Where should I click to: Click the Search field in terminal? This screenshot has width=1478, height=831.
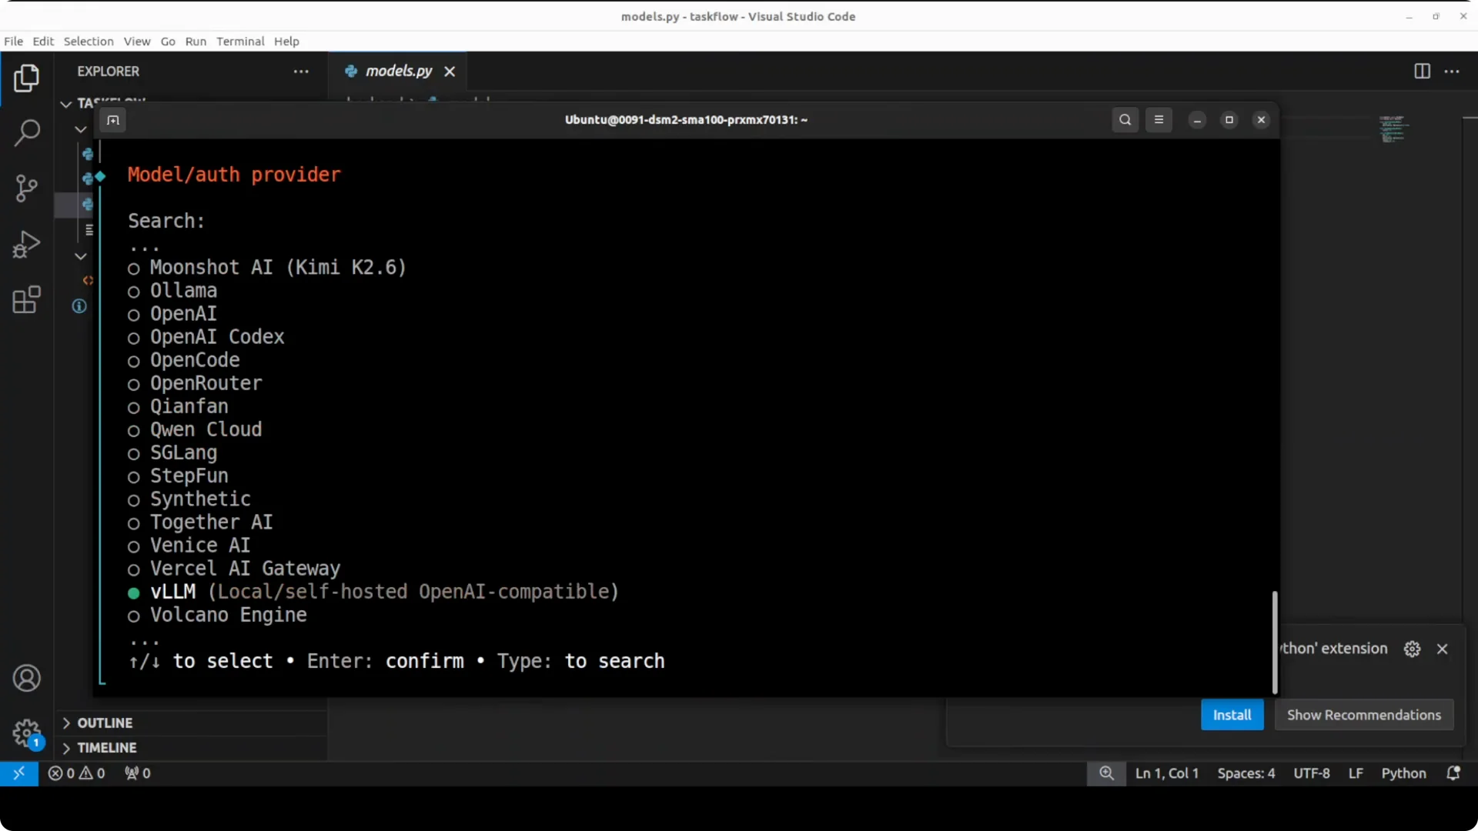[x=167, y=222]
